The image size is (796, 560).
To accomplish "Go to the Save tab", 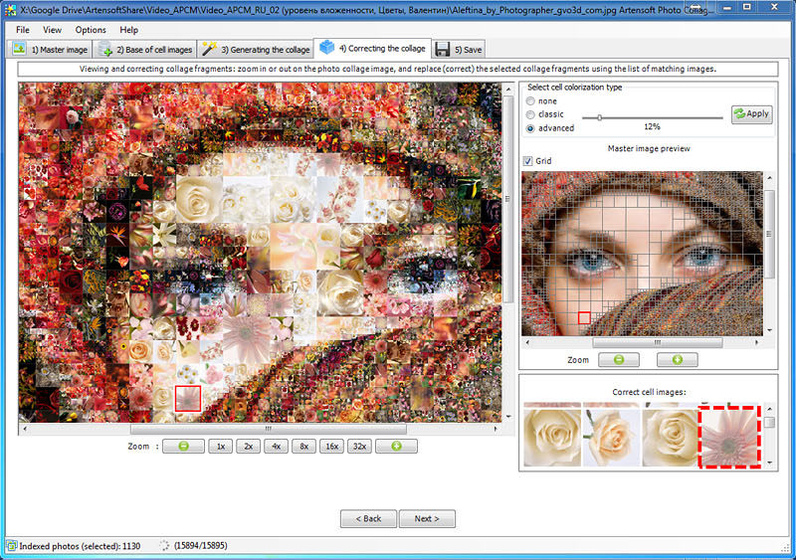I will (459, 50).
